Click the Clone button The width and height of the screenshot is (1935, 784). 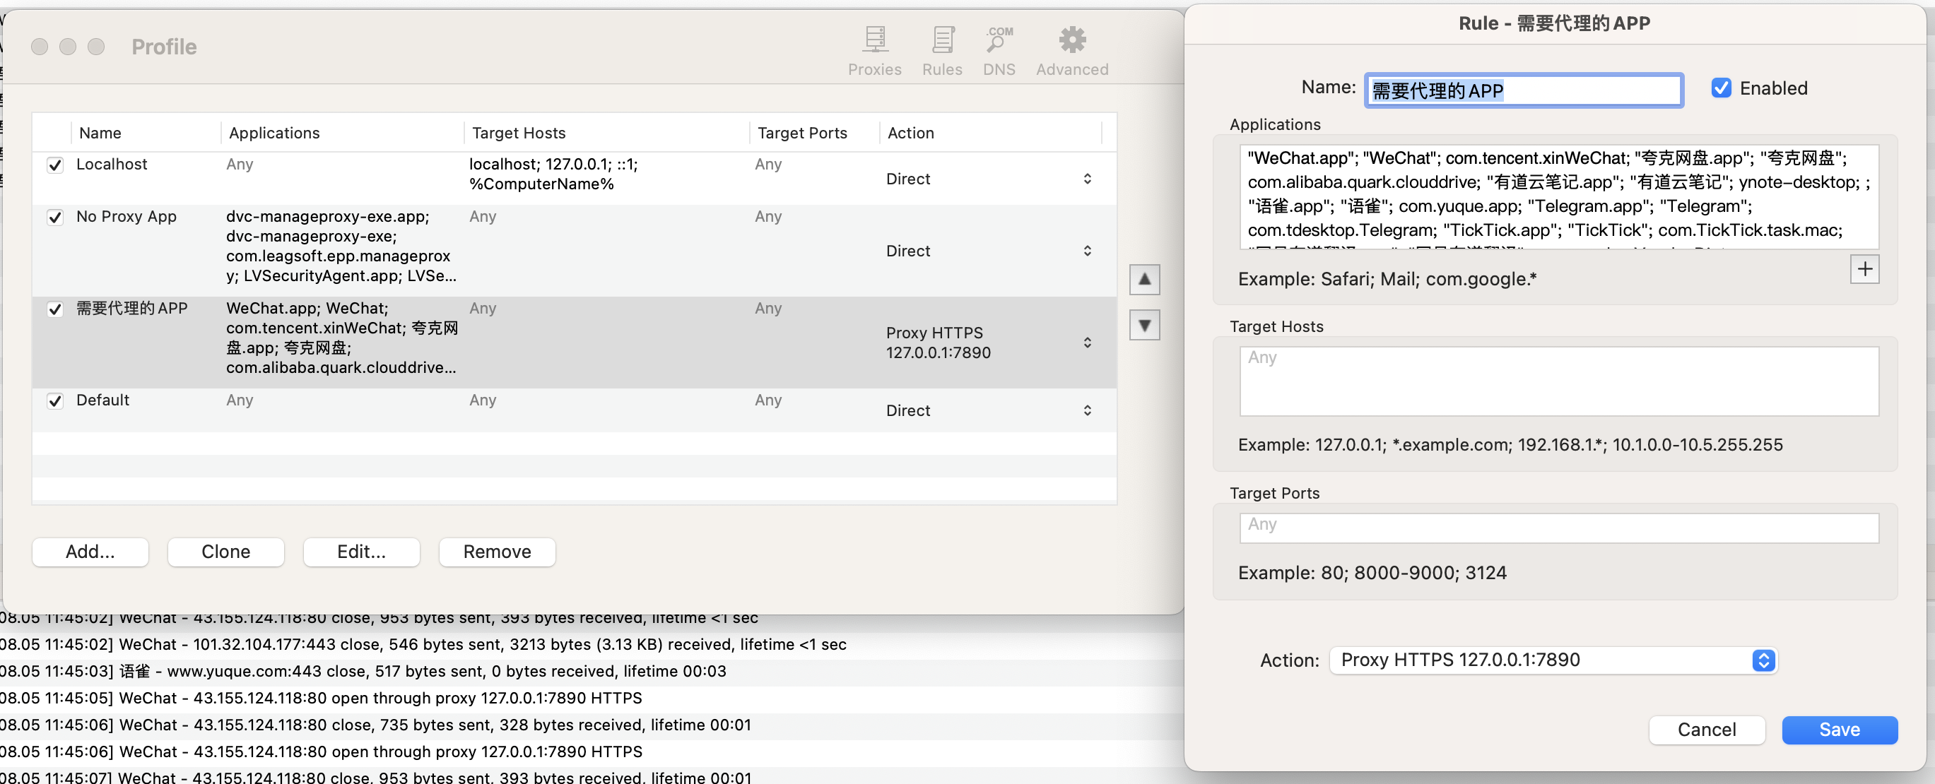pos(225,551)
